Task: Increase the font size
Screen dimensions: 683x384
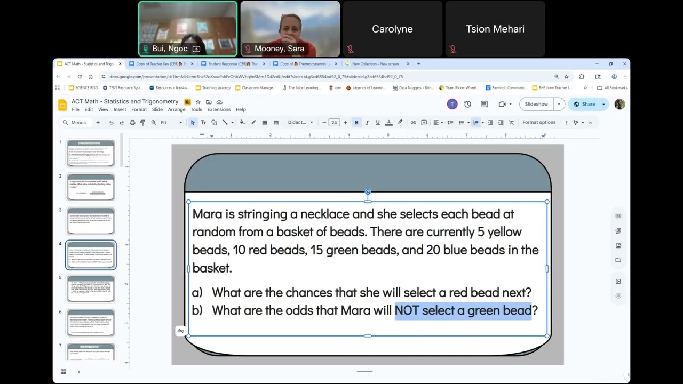Action: tap(345, 123)
